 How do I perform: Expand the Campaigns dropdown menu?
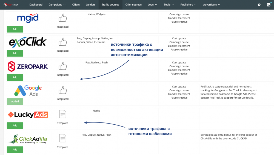(57, 5)
